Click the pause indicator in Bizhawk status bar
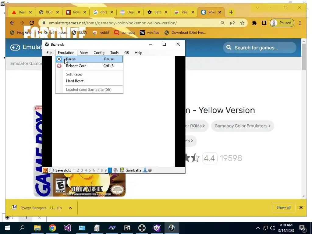312x234 pixels. pyautogui.click(x=51, y=170)
